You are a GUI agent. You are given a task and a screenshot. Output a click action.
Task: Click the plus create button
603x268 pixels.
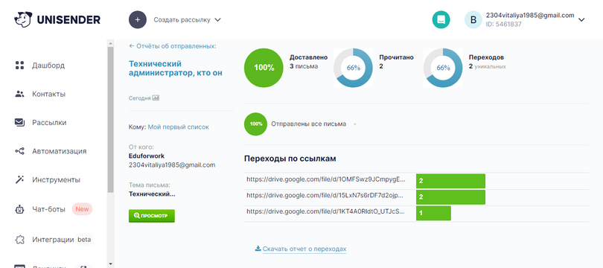coord(138,19)
